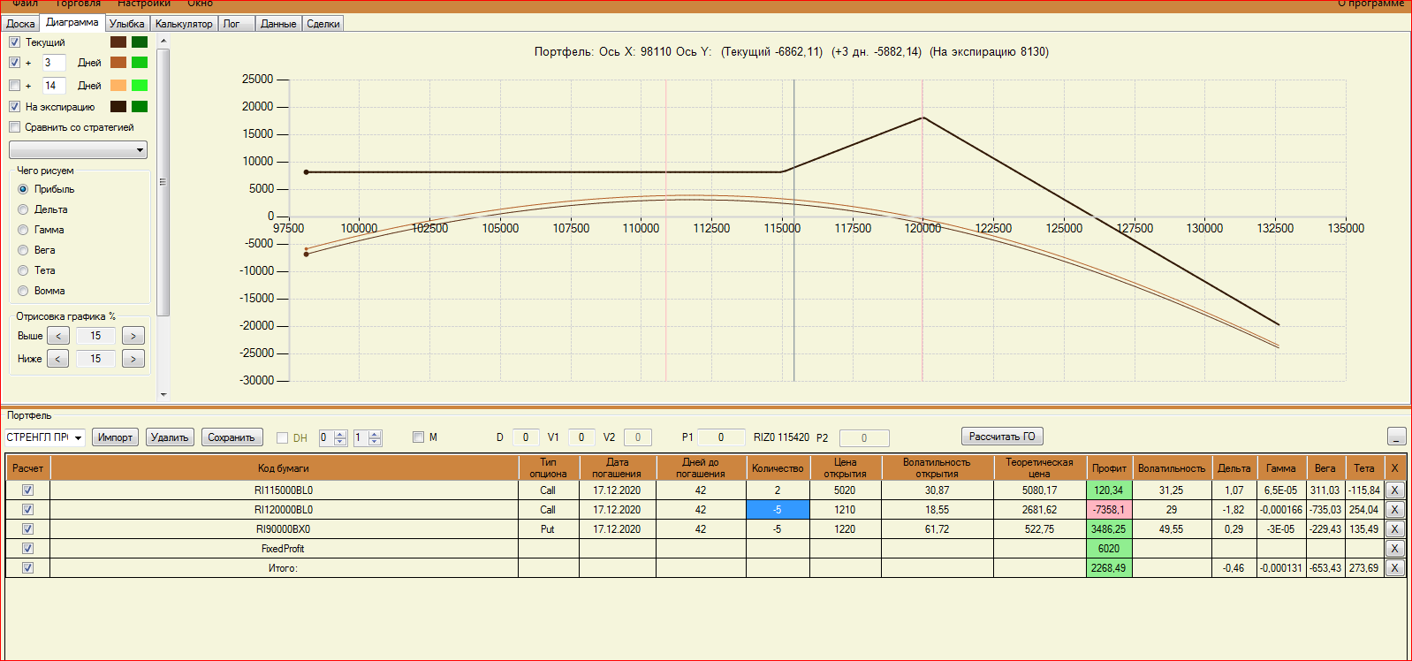Open the Калькулятор tab
Image resolution: width=1412 pixels, height=661 pixels.
[x=184, y=24]
